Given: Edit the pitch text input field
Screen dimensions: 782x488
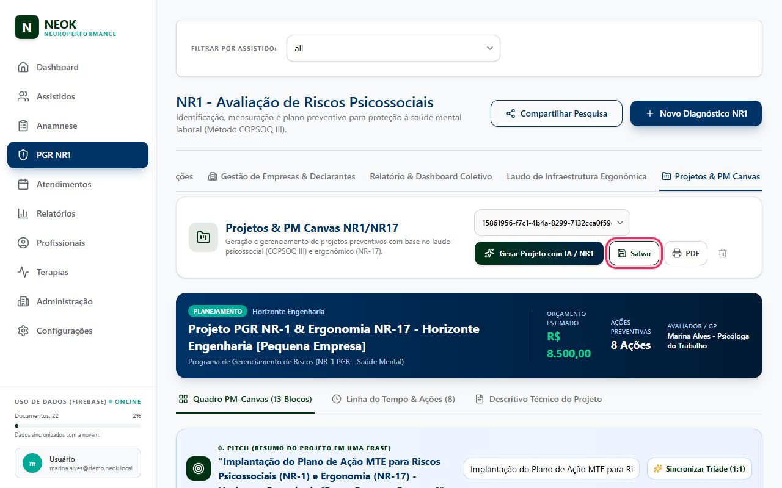Looking at the screenshot, I should coord(552,469).
